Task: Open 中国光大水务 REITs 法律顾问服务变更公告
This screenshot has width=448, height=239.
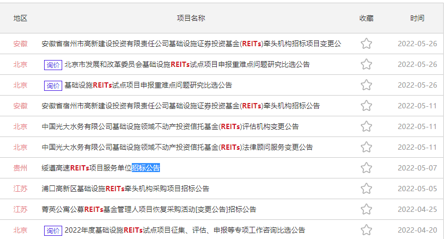Action: tap(177, 147)
